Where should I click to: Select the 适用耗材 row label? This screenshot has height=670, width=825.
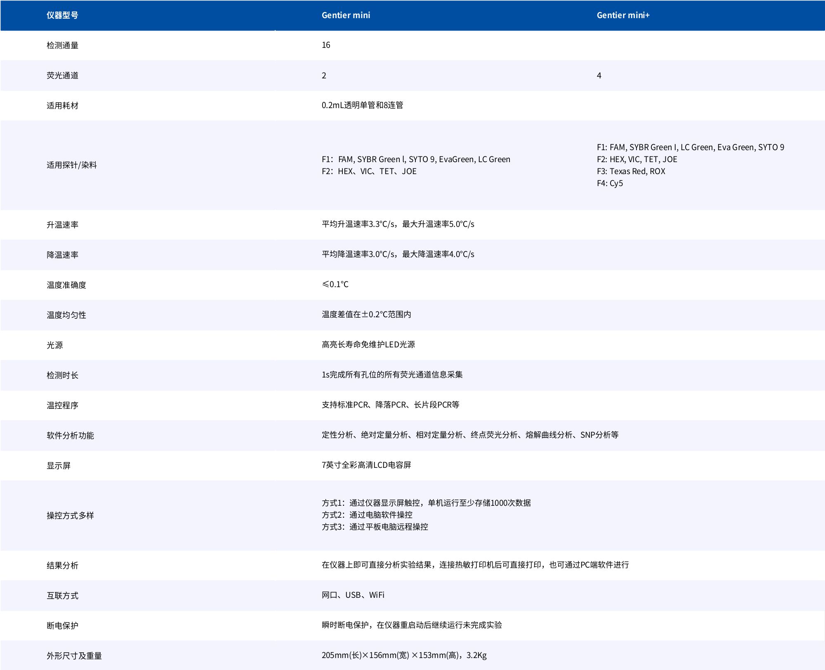point(62,106)
